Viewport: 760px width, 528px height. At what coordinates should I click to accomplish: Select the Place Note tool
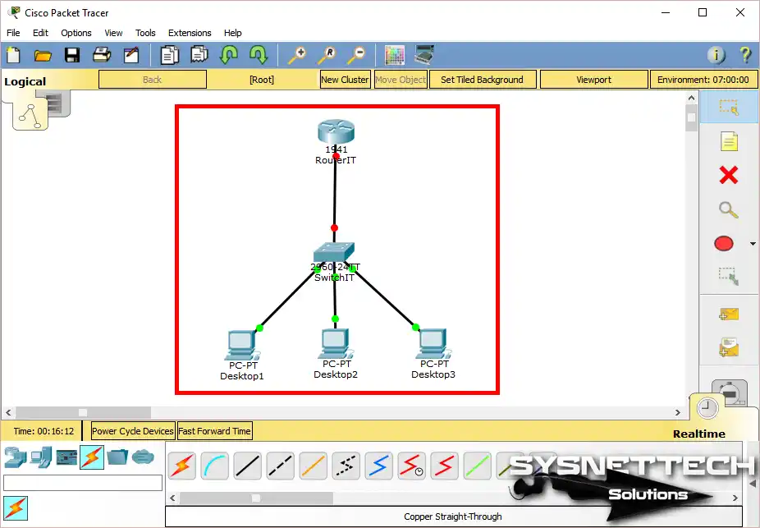coord(728,141)
